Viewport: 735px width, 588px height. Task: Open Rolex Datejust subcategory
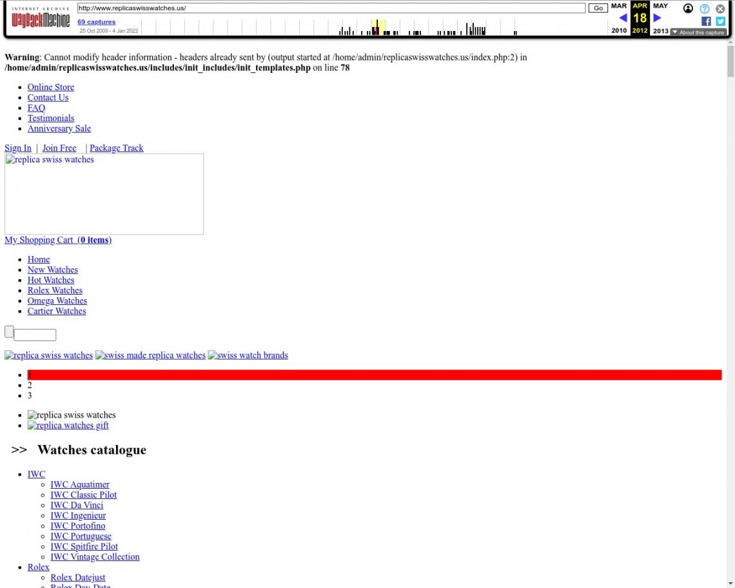pos(78,578)
